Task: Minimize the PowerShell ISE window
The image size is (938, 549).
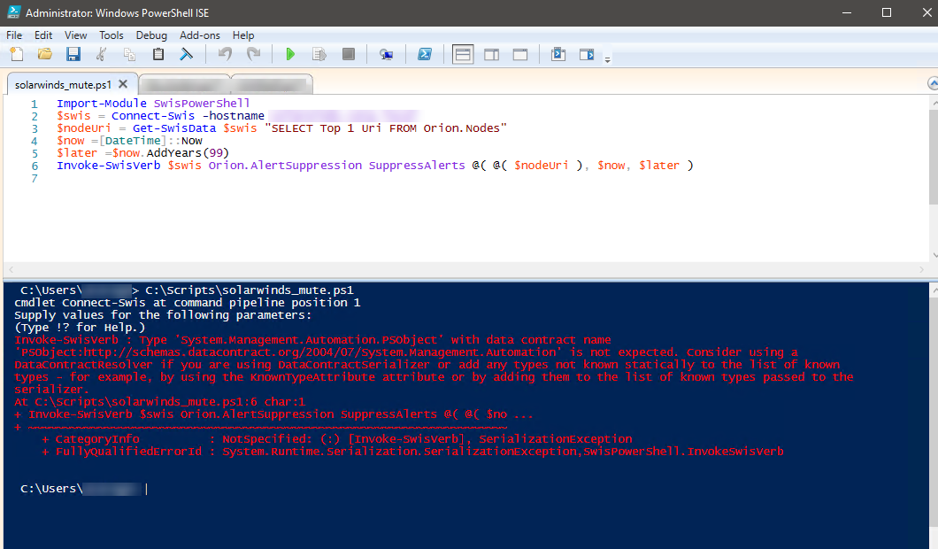Action: point(847,12)
